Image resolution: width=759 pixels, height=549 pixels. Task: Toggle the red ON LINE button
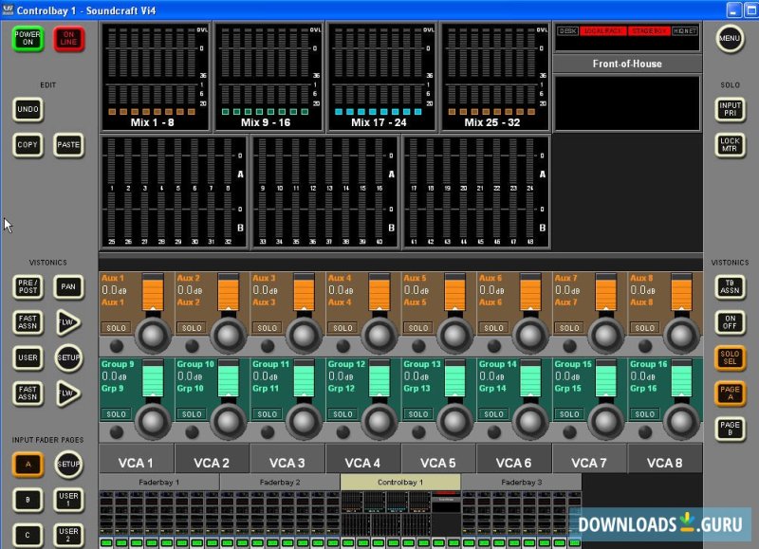point(68,38)
